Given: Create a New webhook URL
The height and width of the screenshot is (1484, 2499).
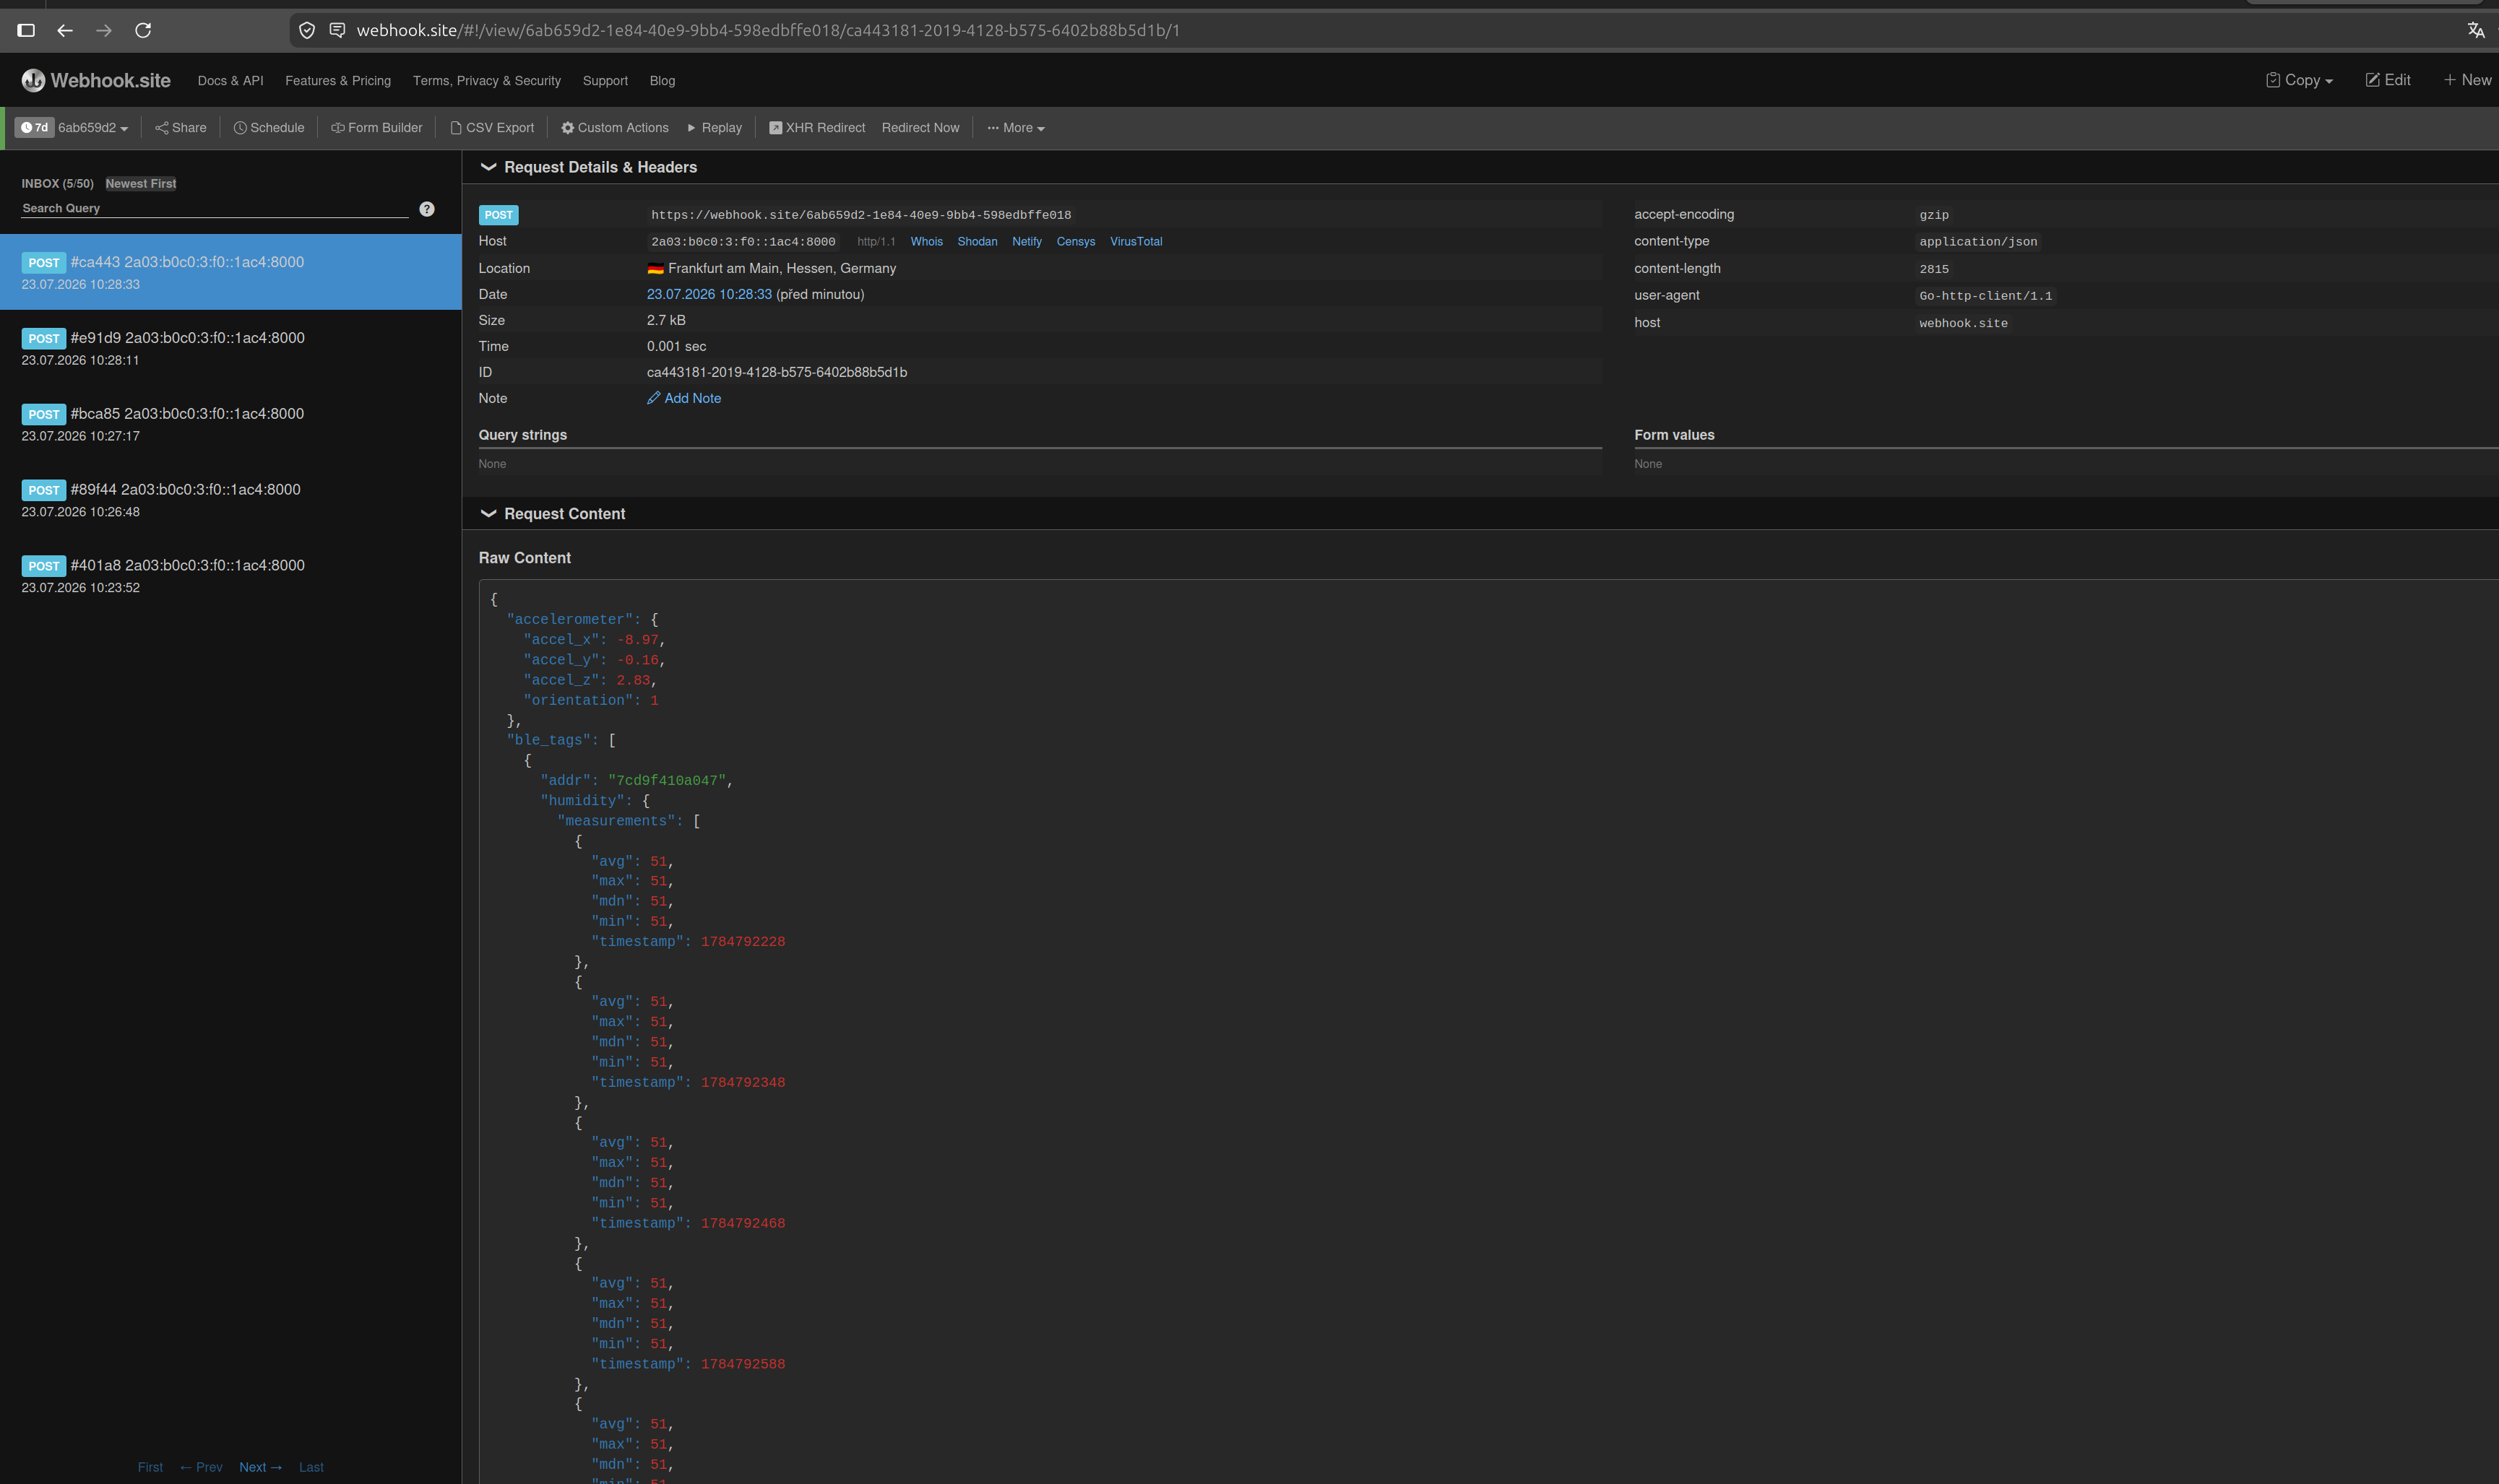Looking at the screenshot, I should 2469,80.
